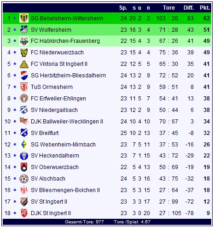Click the yellow triangle FC Viktoria logo

coord(24,64)
